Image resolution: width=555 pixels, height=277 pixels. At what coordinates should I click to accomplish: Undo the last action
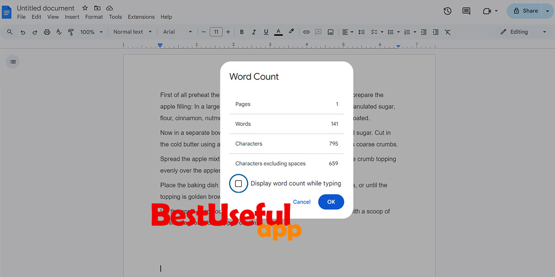click(x=23, y=32)
